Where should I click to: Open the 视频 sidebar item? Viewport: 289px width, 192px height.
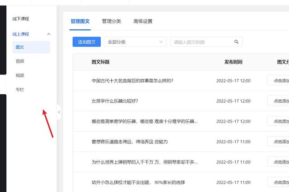tap(20, 76)
